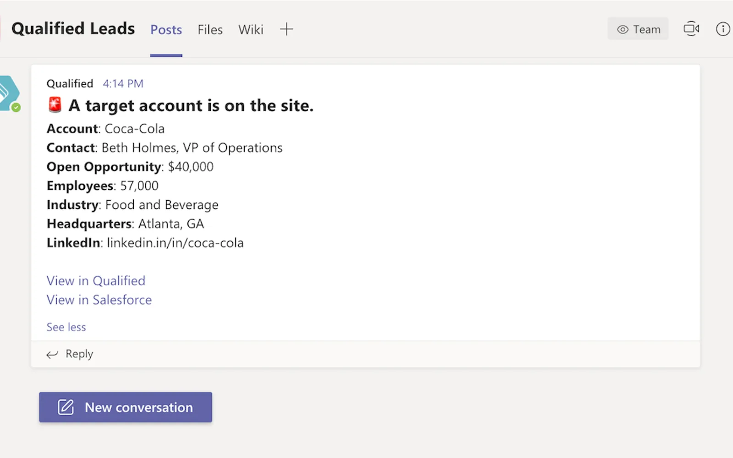
Task: Add a new tab with plus icon
Action: tap(286, 29)
